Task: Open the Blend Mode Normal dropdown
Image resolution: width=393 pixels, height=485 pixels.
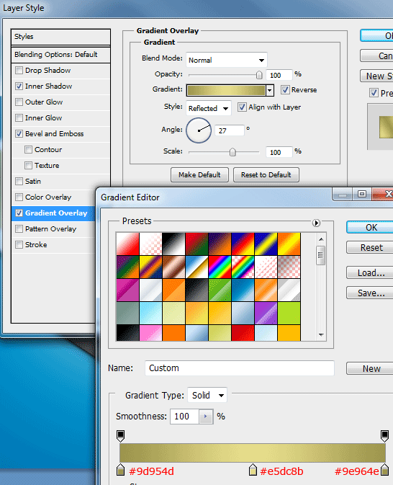Action: (227, 60)
